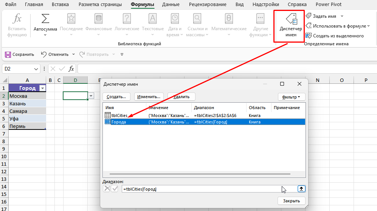Open the Define Name (Задать имя) dropdown arrow

[x=342, y=16]
